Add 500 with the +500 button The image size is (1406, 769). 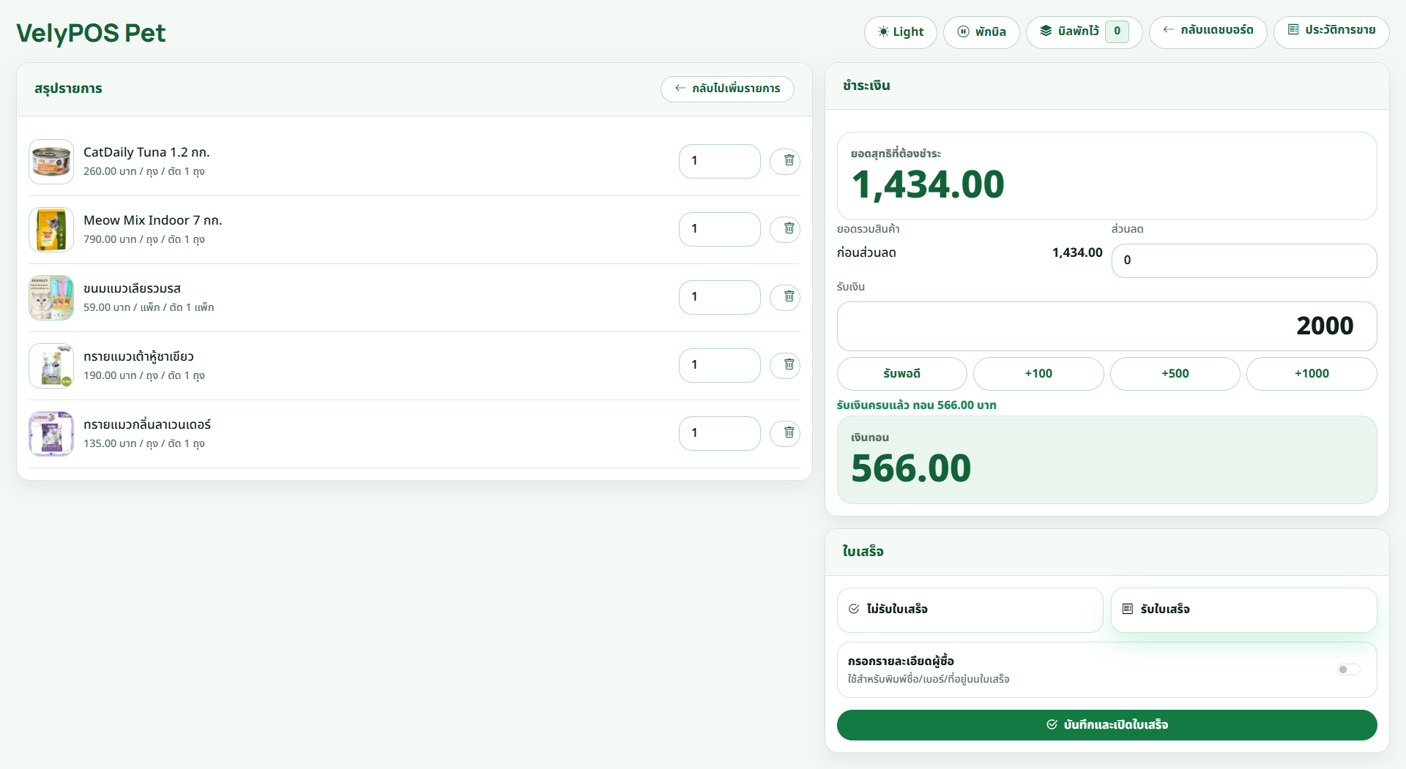click(1175, 374)
